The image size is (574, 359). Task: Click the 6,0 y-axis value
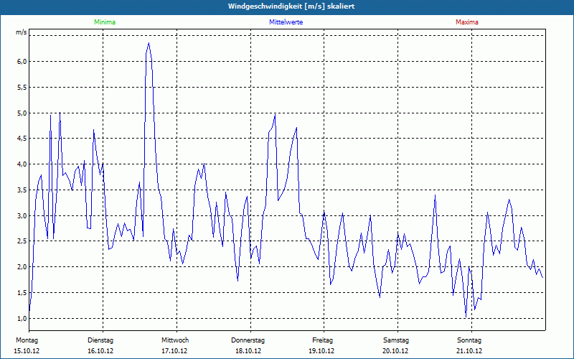pyautogui.click(x=22, y=62)
